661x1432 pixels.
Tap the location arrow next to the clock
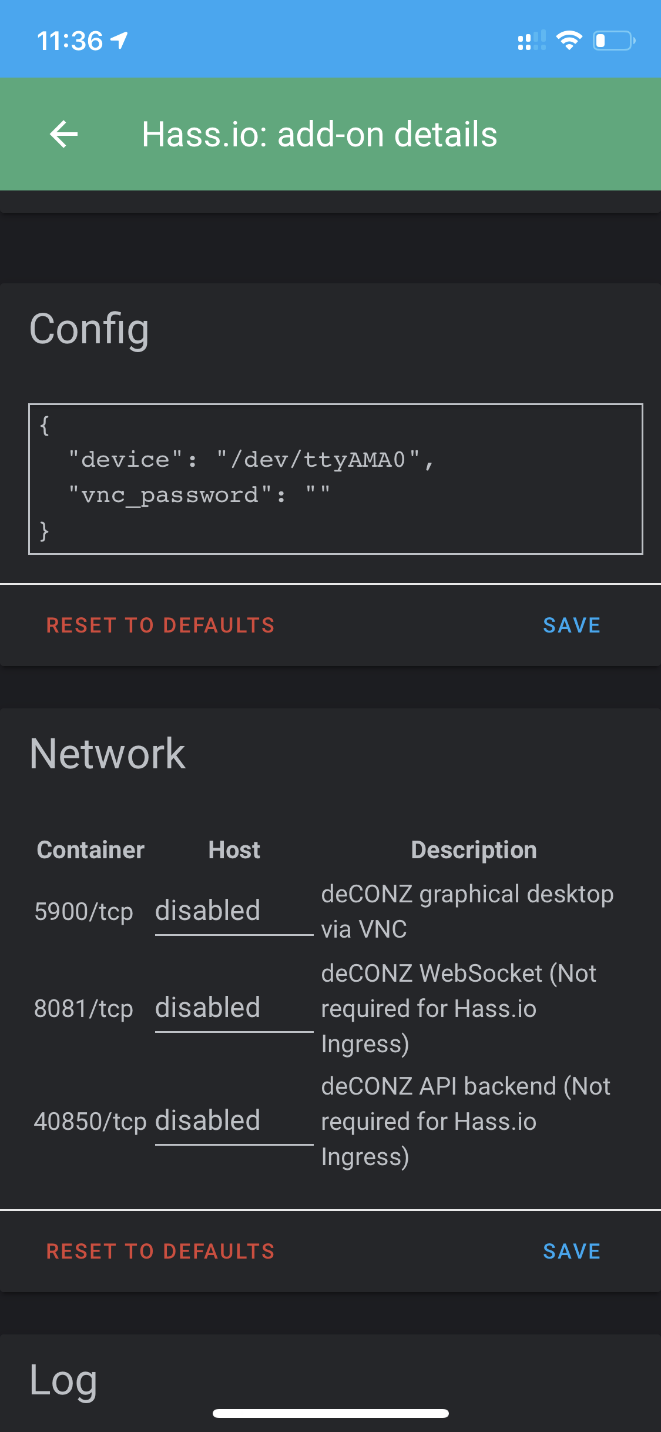click(120, 39)
